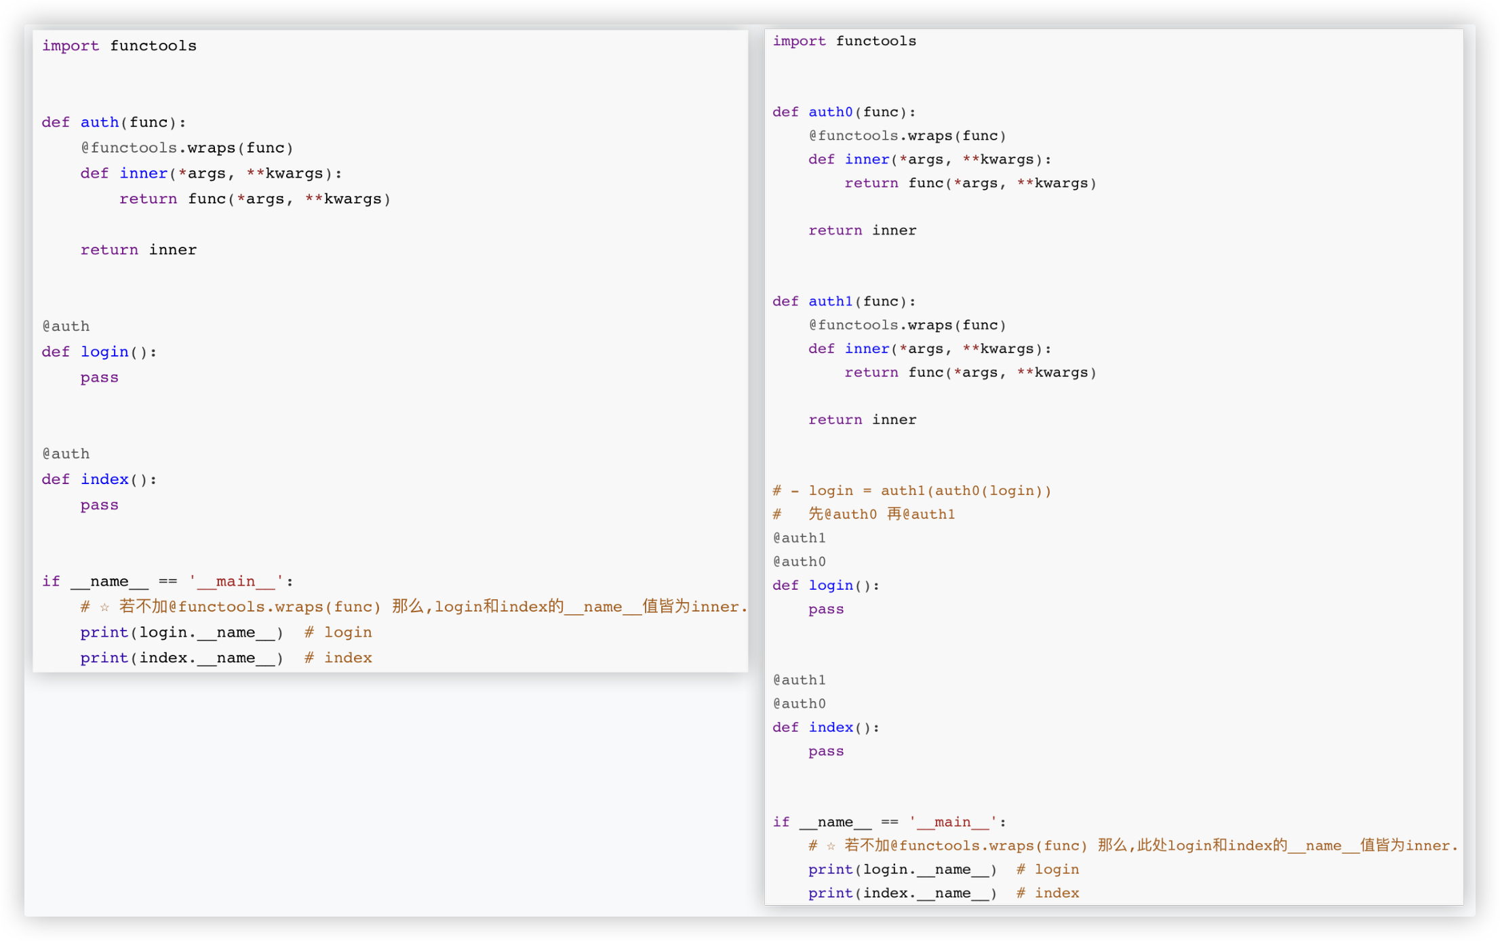Click the '# index' comment in the left panel
This screenshot has width=1500, height=941.
pyautogui.click(x=338, y=658)
